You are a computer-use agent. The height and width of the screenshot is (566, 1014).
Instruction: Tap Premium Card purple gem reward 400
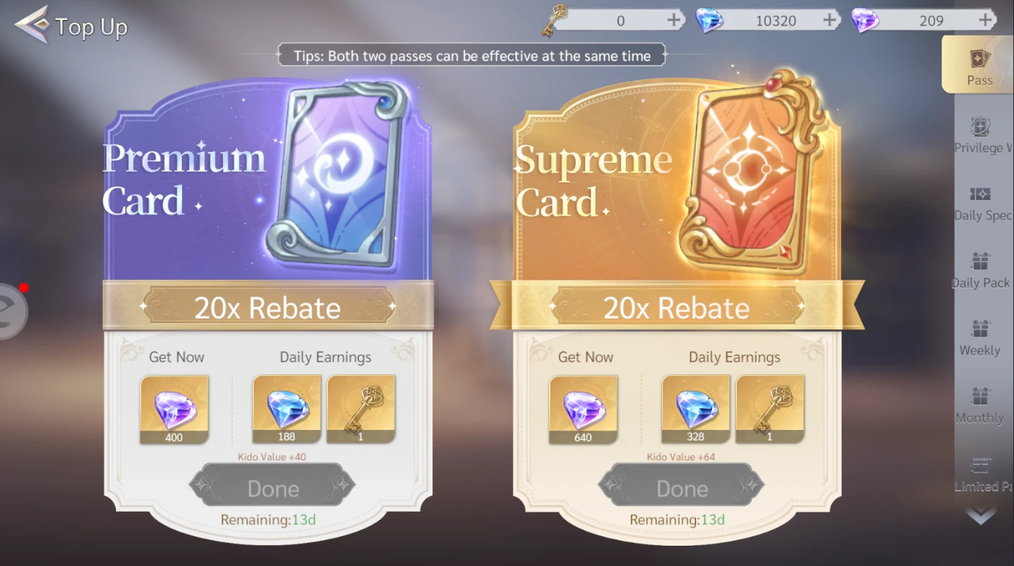point(175,410)
